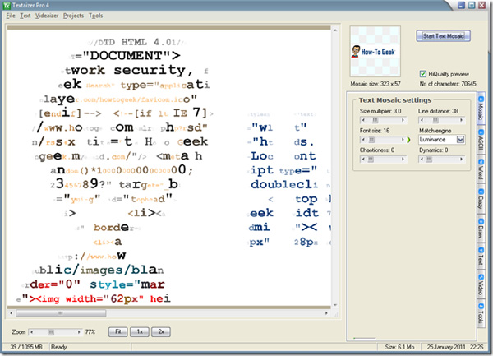Switch to the Tools side tab
Screen dimensions: 493x356
pos(481,313)
